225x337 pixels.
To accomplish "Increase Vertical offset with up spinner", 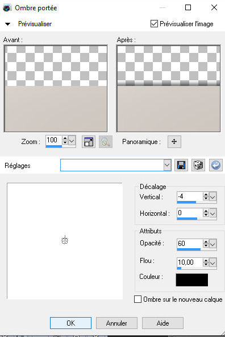I will 206,194.
